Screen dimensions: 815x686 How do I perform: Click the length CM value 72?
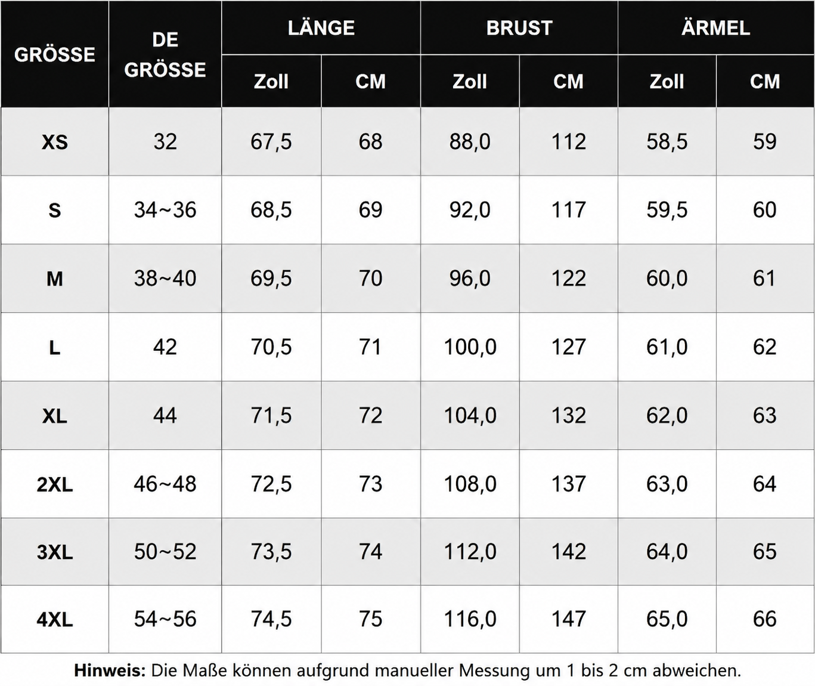[370, 415]
